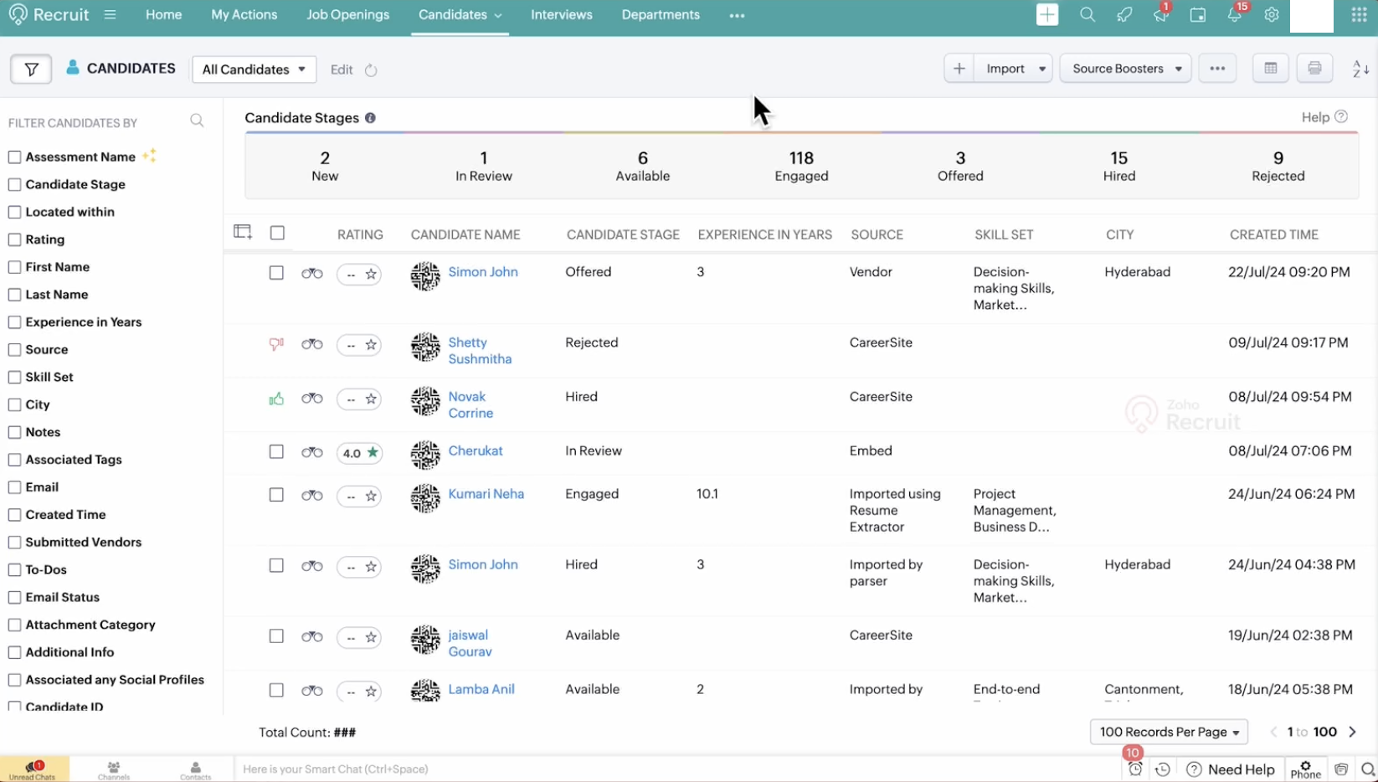Open Contacts in the bottom bar
The width and height of the screenshot is (1378, 782).
(195, 770)
